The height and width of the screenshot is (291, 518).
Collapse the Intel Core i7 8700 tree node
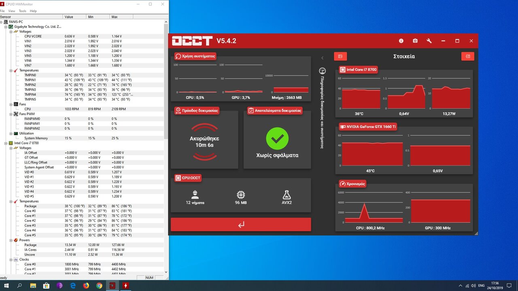pos(6,143)
